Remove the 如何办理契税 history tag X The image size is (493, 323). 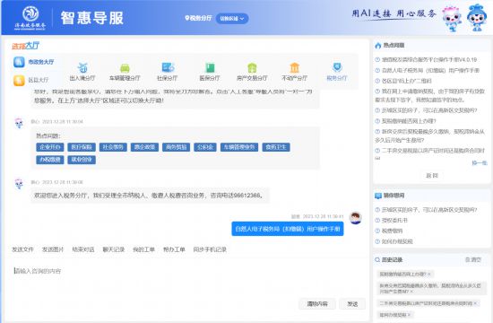pos(409,315)
